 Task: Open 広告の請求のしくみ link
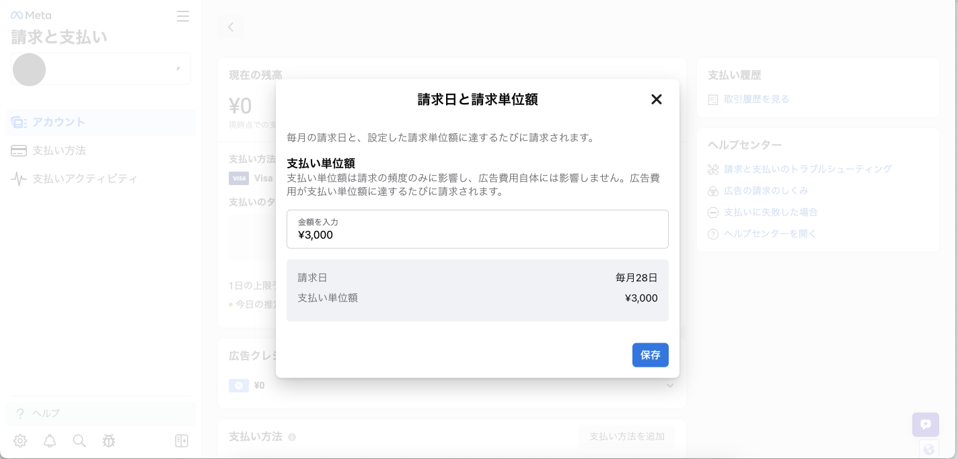[x=766, y=190]
